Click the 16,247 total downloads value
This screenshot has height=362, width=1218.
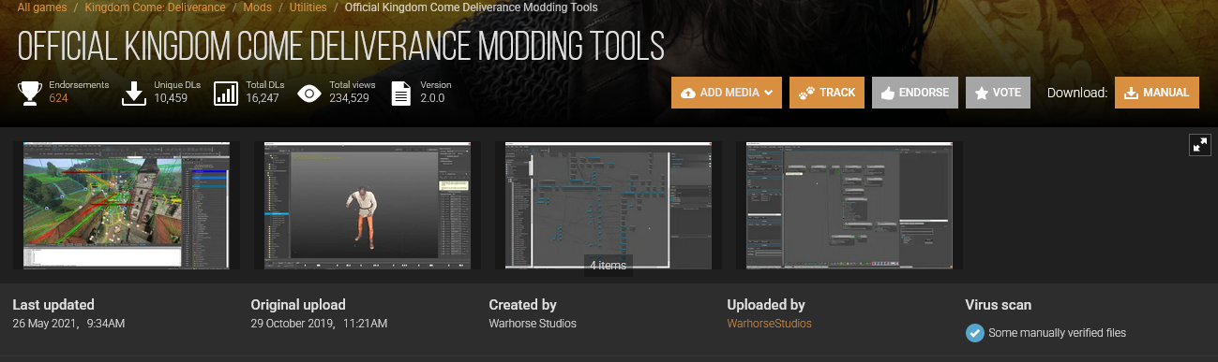coord(263,98)
